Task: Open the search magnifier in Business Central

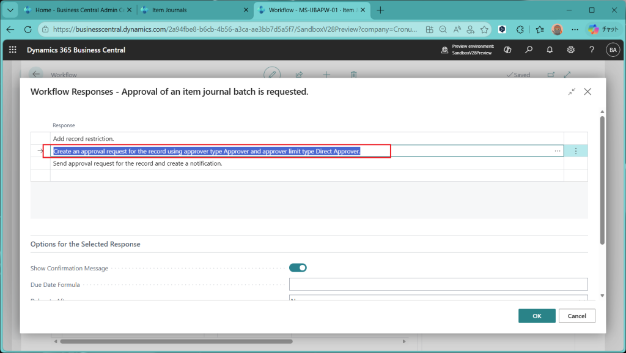Action: point(529,50)
